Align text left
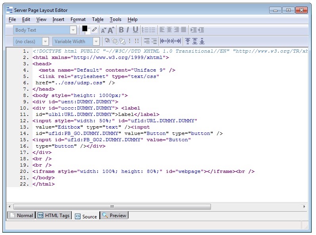The height and width of the screenshot is (235, 316). coord(162,30)
